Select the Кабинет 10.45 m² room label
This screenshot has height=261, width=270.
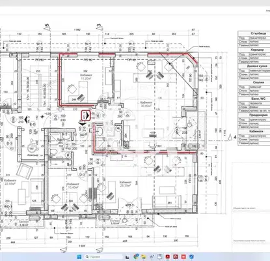pyautogui.click(x=73, y=185)
